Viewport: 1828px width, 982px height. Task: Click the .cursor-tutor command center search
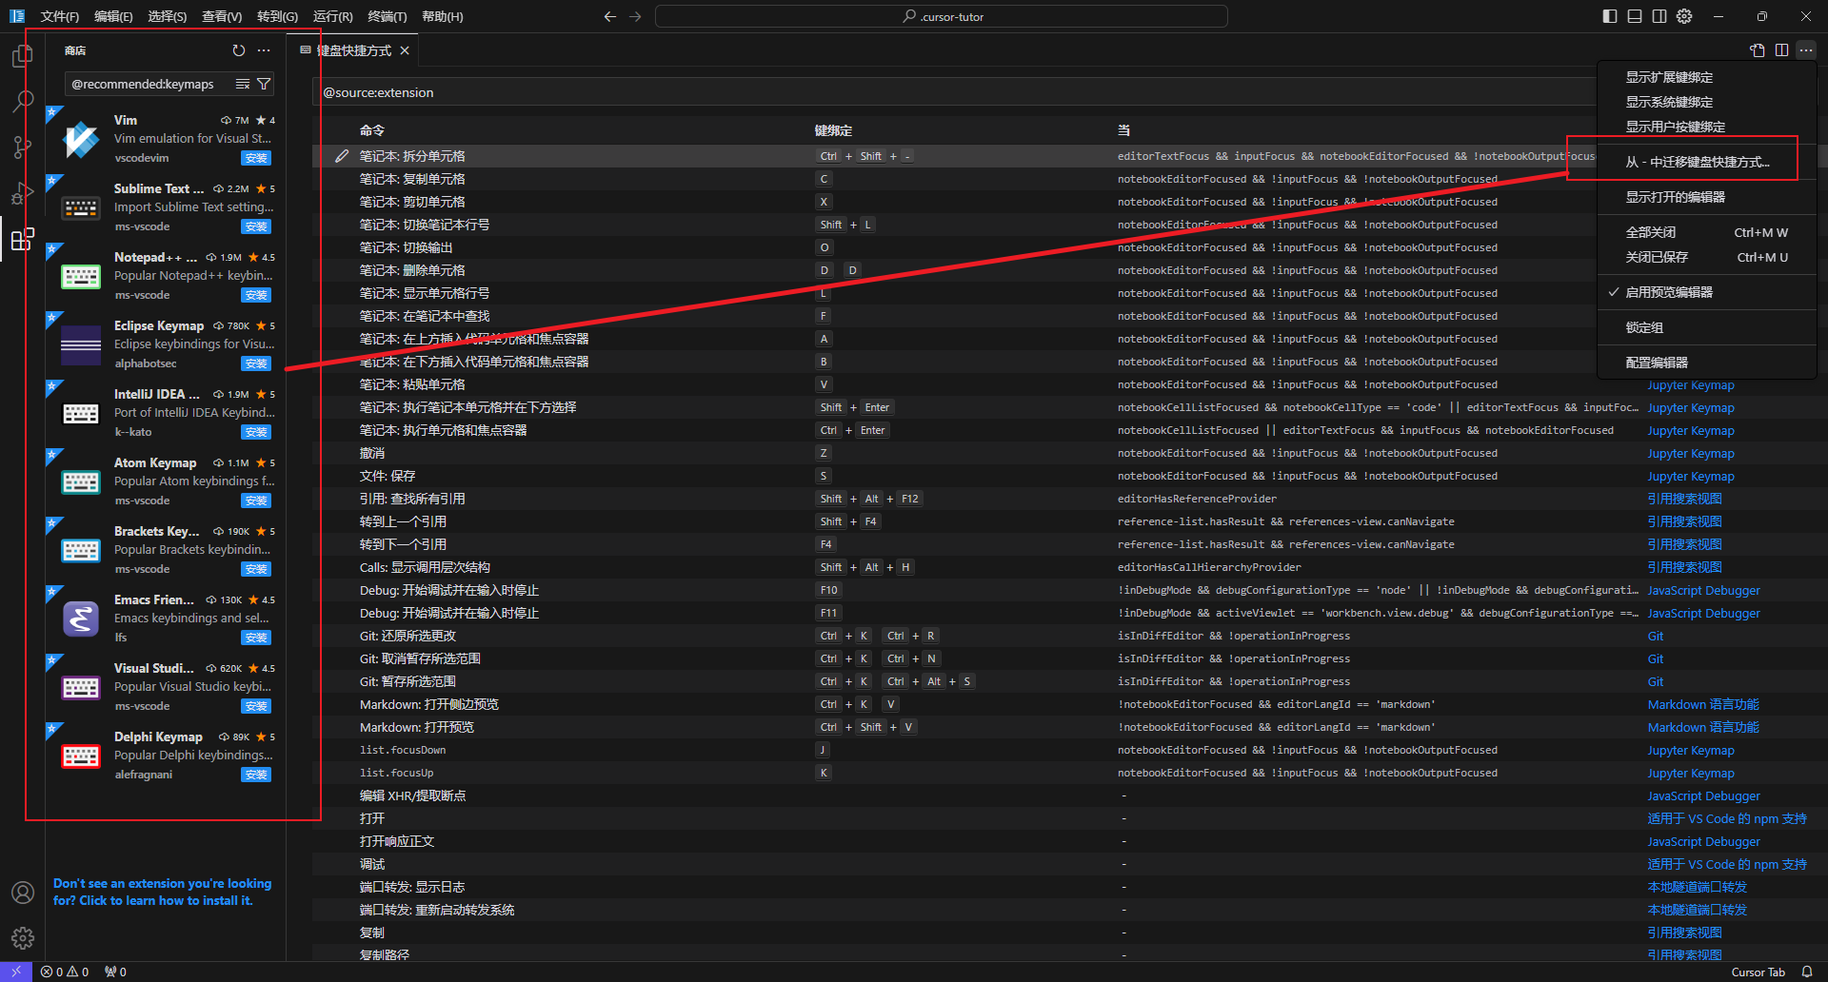point(942,16)
